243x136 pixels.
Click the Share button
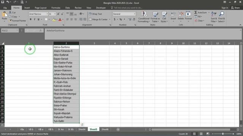(235, 8)
